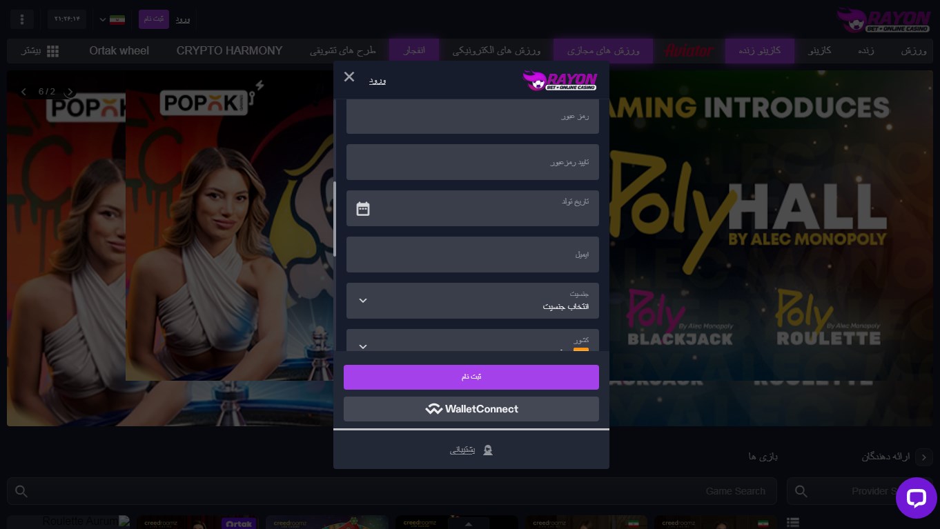Click the Popok girl banner image
This screenshot has height=529, width=940.
coord(229,226)
